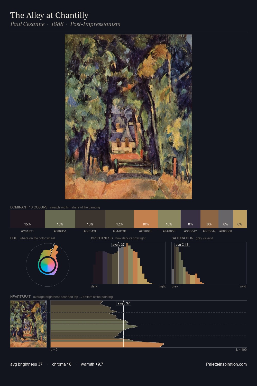Open the PaletteInspiration.com link
Viewport: 257px width, 386px height.
pyautogui.click(x=226, y=364)
